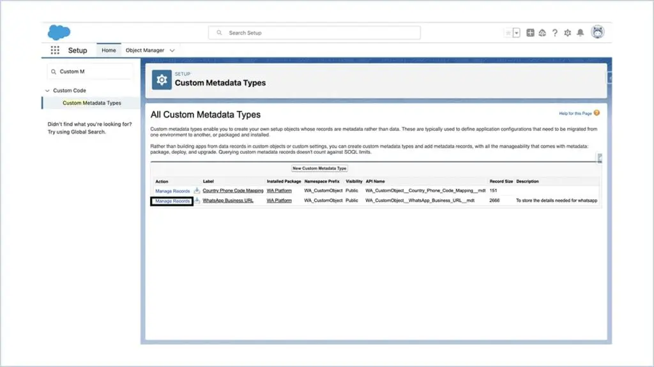Screen dimensions: 654x367
Task: Open the global actions plus icon
Action: coord(530,33)
